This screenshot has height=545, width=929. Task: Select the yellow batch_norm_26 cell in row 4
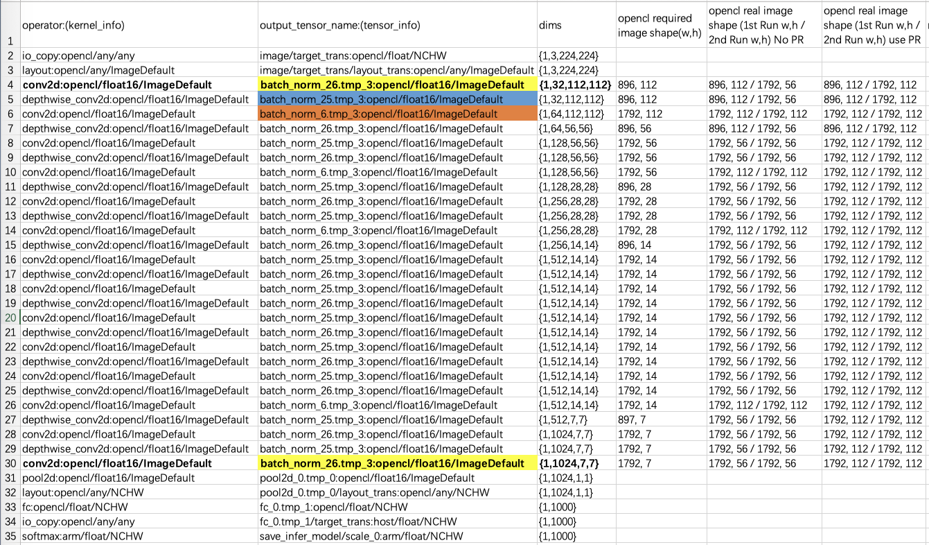(397, 85)
